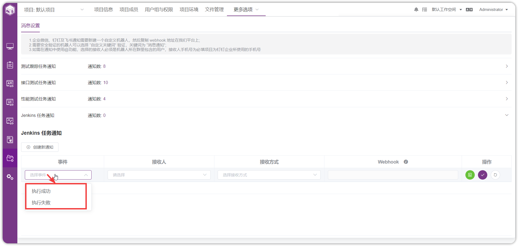The width and height of the screenshot is (518, 246).
Task: Click the purple checkmark save button
Action: pos(482,175)
